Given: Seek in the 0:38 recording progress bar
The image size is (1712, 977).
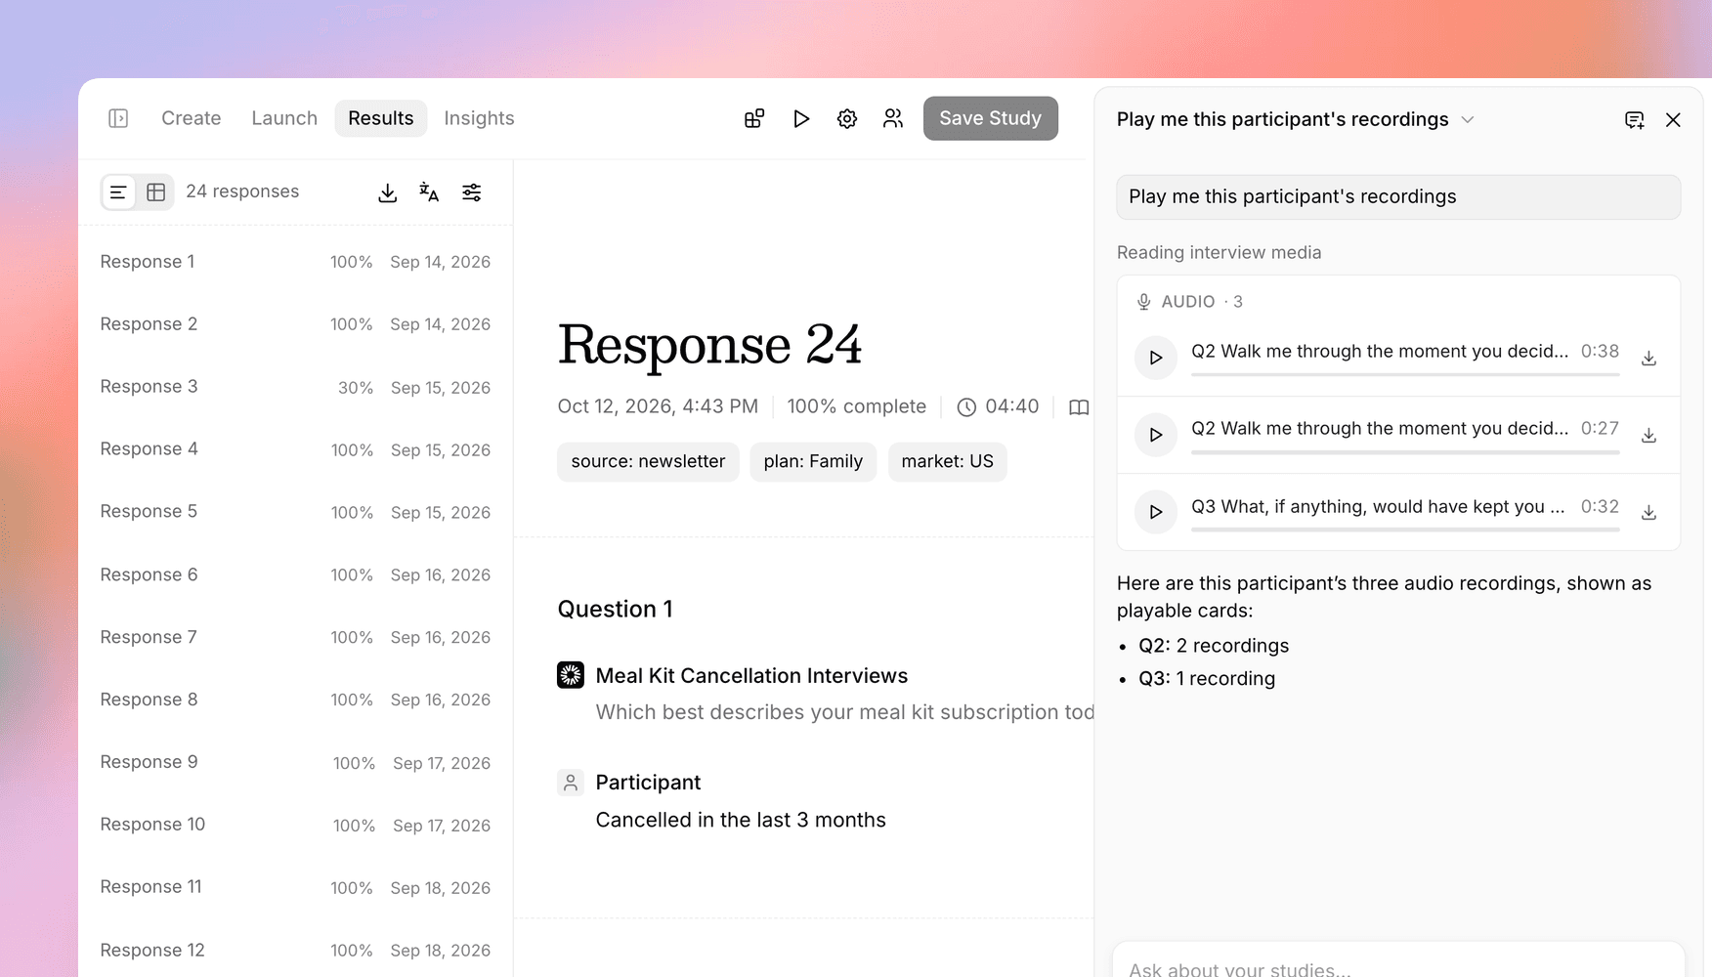Looking at the screenshot, I should [x=1405, y=374].
